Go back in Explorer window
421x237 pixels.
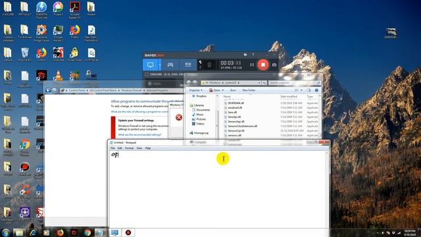[x=189, y=82]
